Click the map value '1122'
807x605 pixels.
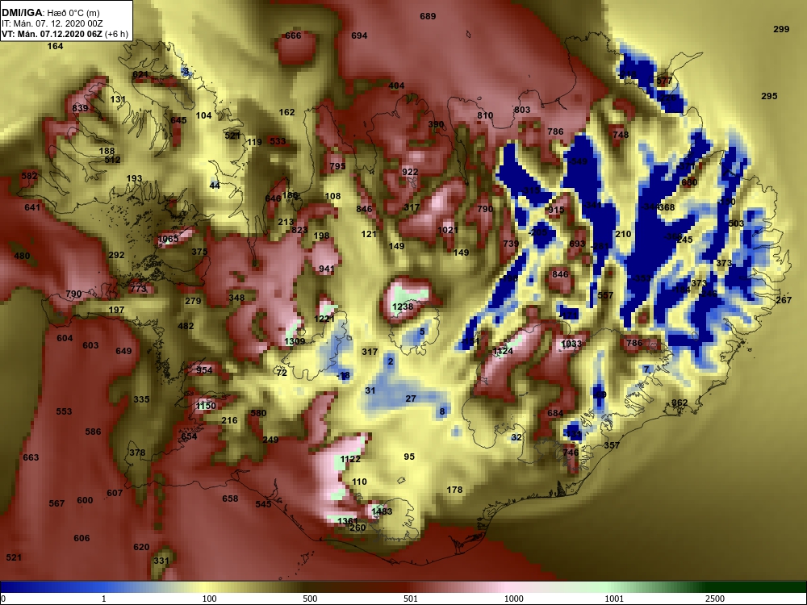tap(350, 460)
